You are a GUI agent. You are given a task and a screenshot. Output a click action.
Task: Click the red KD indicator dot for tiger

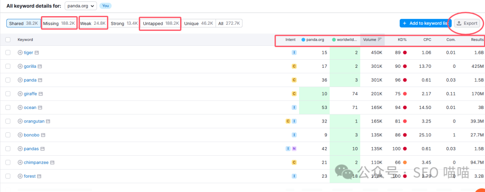pyautogui.click(x=405, y=52)
